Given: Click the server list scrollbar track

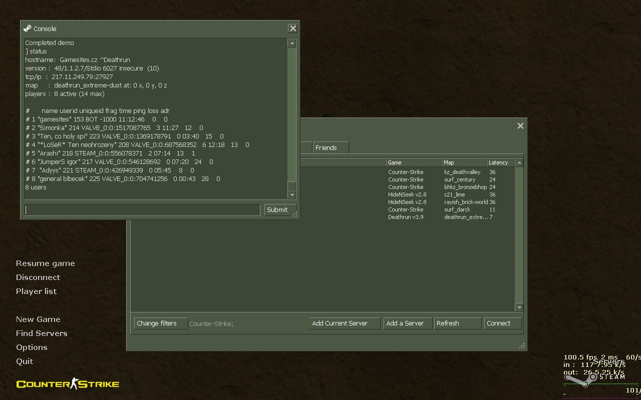Looking at the screenshot, I should point(519,235).
